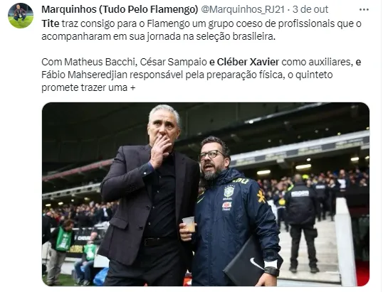
Task: Click the Brazil CBF crest on the jacket
Action: [x=229, y=192]
